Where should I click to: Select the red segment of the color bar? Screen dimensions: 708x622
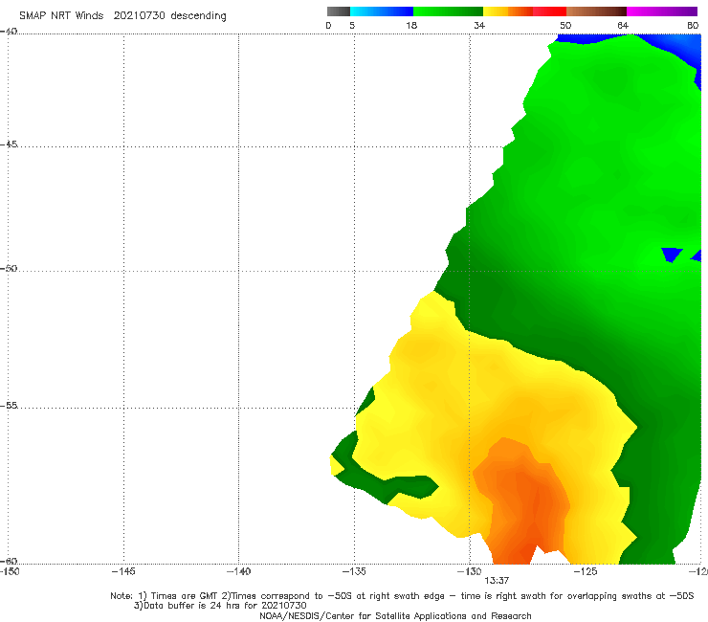(549, 11)
